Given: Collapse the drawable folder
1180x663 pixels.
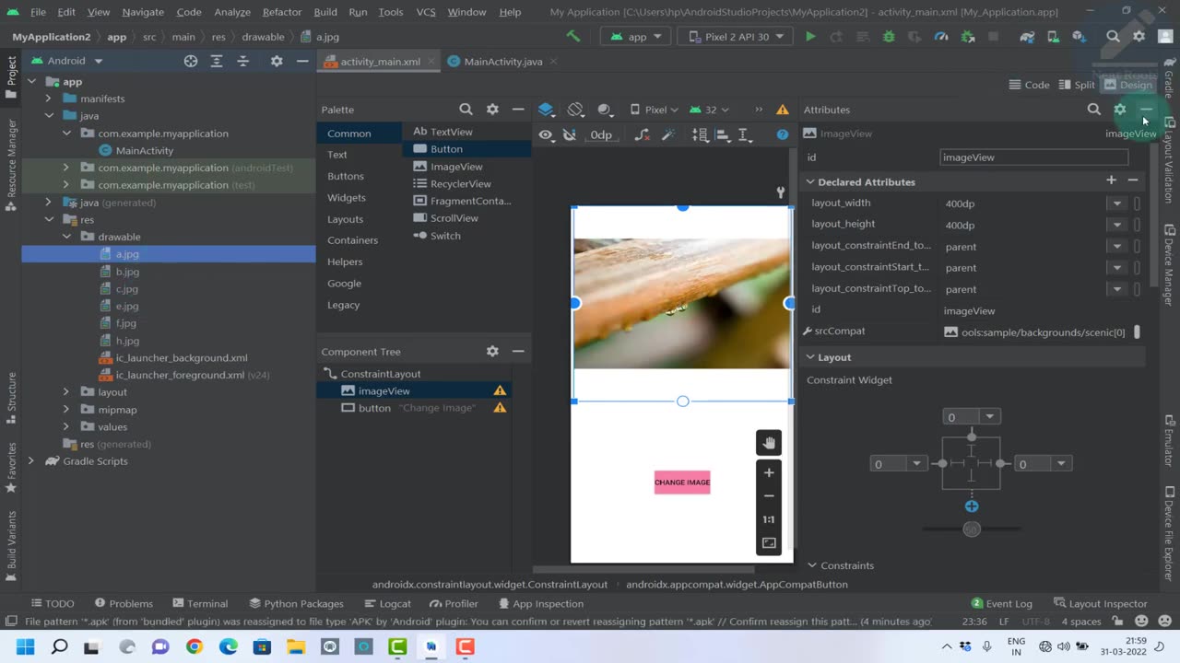Looking at the screenshot, I should point(66,237).
